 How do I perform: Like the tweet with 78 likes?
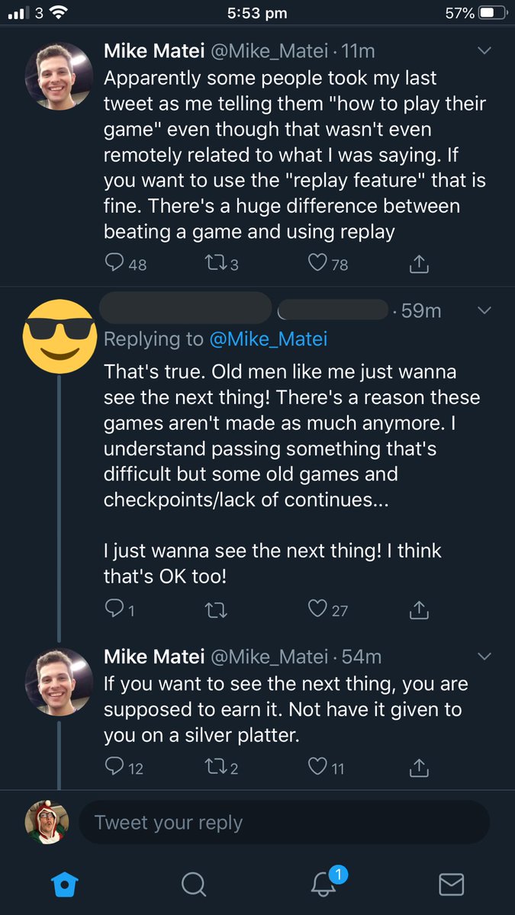(317, 263)
